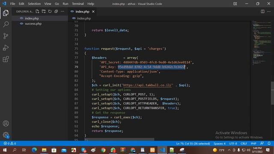Click the highlighted API_Key value
274x154 pixels.
pyautogui.click(x=151, y=67)
